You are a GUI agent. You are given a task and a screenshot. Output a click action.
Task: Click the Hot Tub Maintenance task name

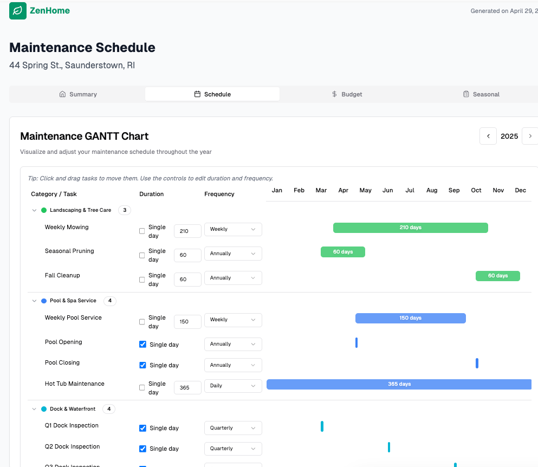pos(74,384)
